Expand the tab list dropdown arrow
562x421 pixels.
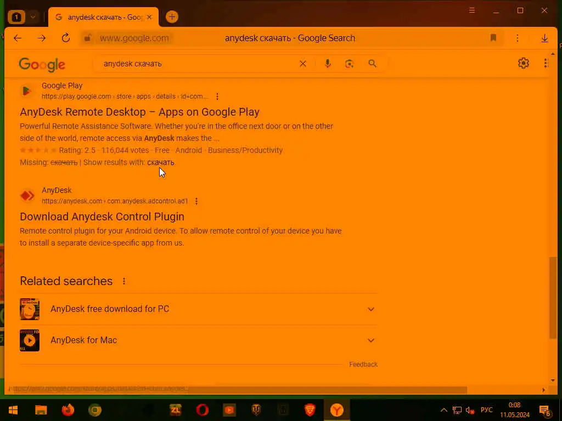pyautogui.click(x=32, y=17)
